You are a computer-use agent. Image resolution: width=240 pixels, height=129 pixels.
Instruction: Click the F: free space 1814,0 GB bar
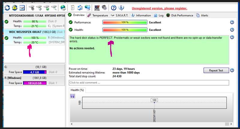(x=35, y=83)
